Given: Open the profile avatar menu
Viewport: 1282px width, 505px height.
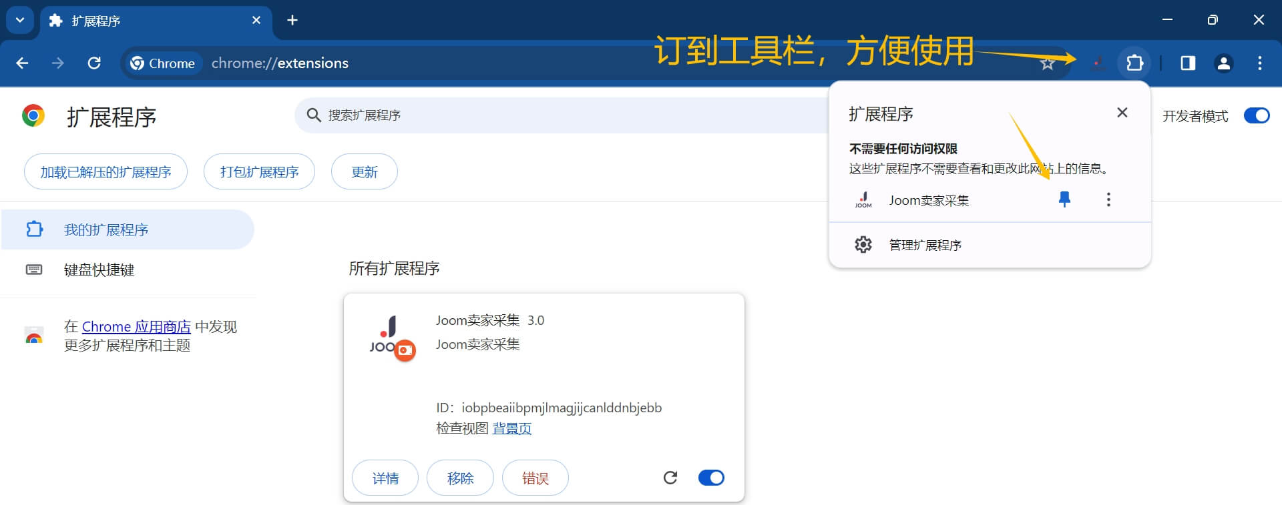Looking at the screenshot, I should [x=1224, y=63].
